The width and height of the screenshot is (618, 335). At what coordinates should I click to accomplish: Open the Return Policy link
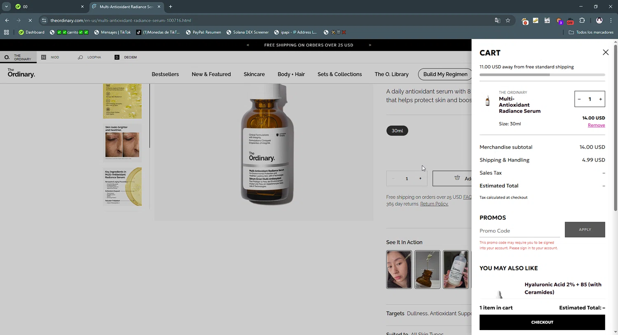pos(434,204)
